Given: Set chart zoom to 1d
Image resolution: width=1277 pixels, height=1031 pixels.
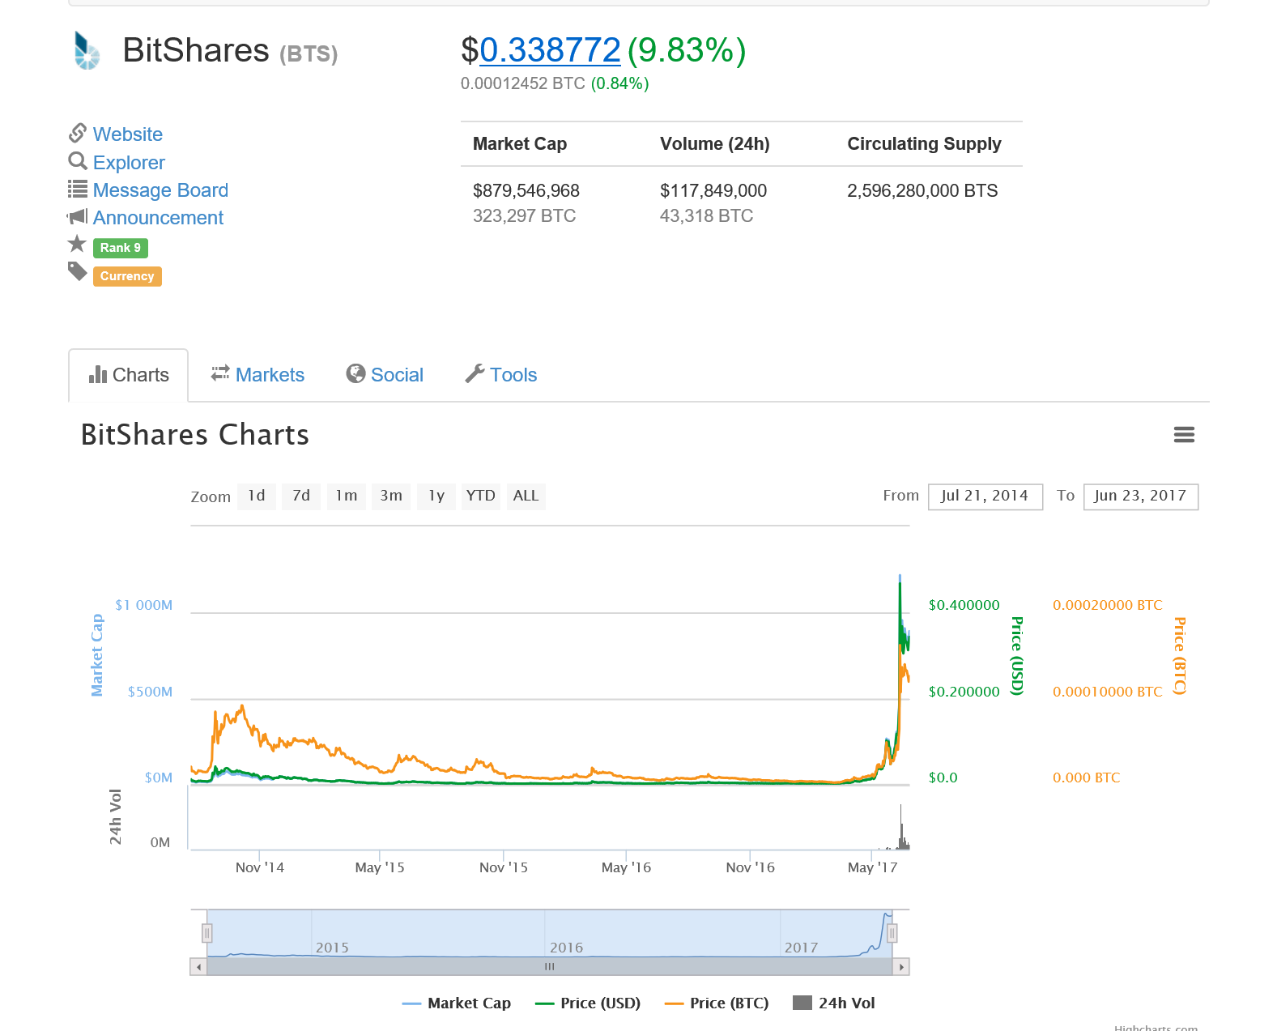Looking at the screenshot, I should tap(257, 496).
